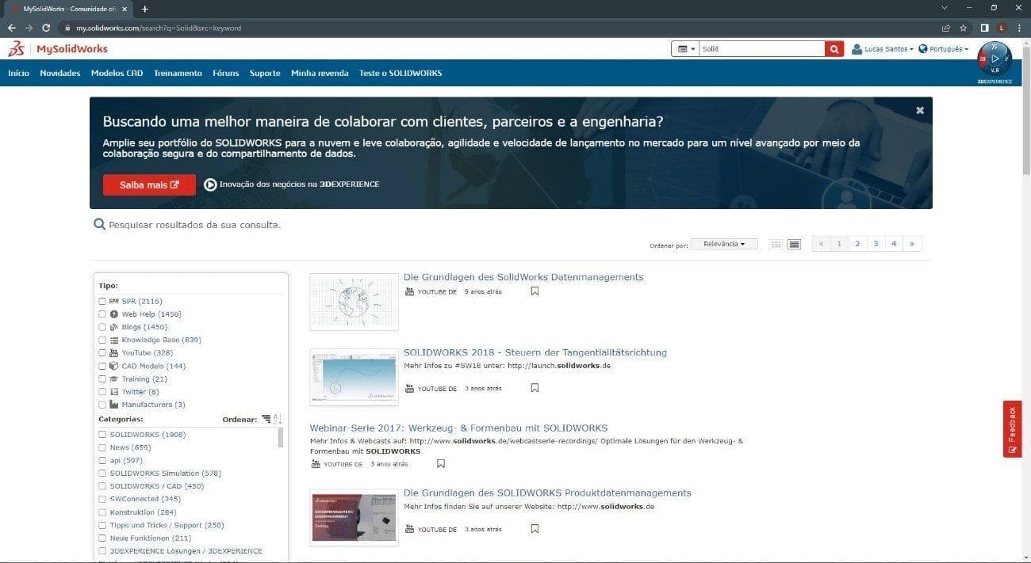Image resolution: width=1031 pixels, height=563 pixels.
Task: Switch to list view of results
Action: [794, 244]
